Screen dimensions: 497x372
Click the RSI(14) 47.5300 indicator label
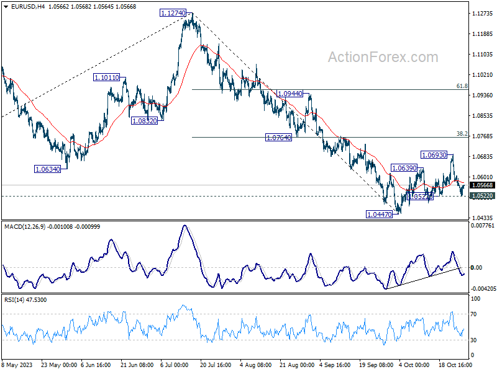click(x=25, y=300)
